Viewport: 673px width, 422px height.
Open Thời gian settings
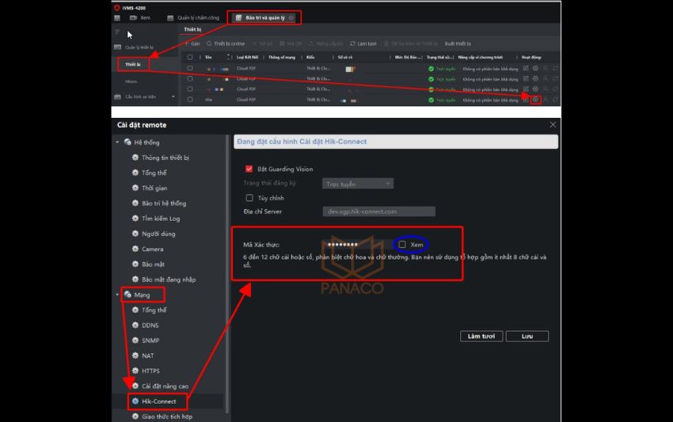coord(150,188)
